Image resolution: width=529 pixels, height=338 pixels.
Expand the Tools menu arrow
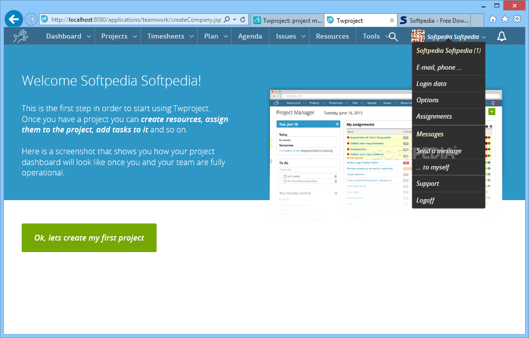pos(387,37)
